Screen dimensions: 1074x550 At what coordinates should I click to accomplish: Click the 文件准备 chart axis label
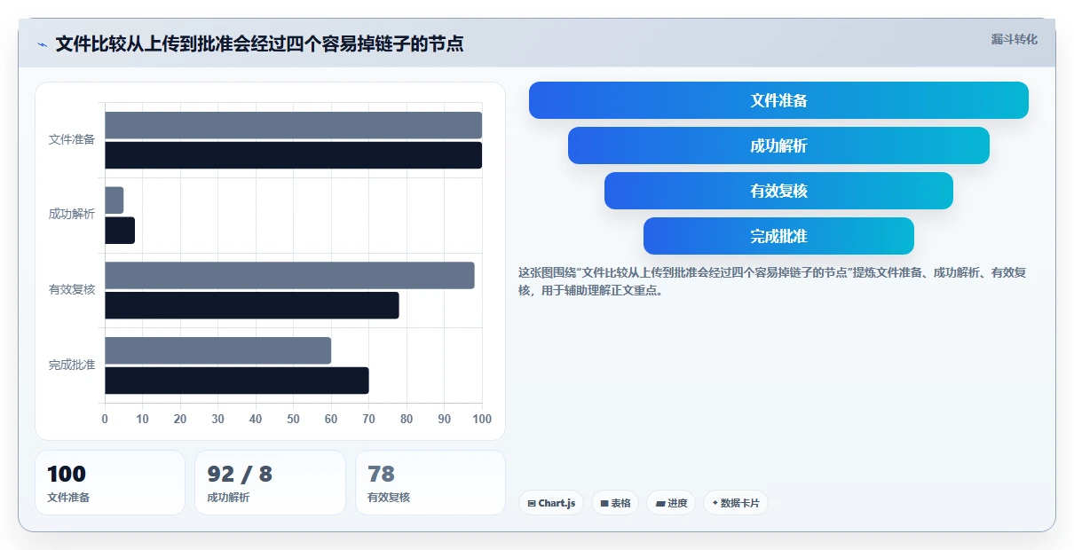tap(72, 139)
